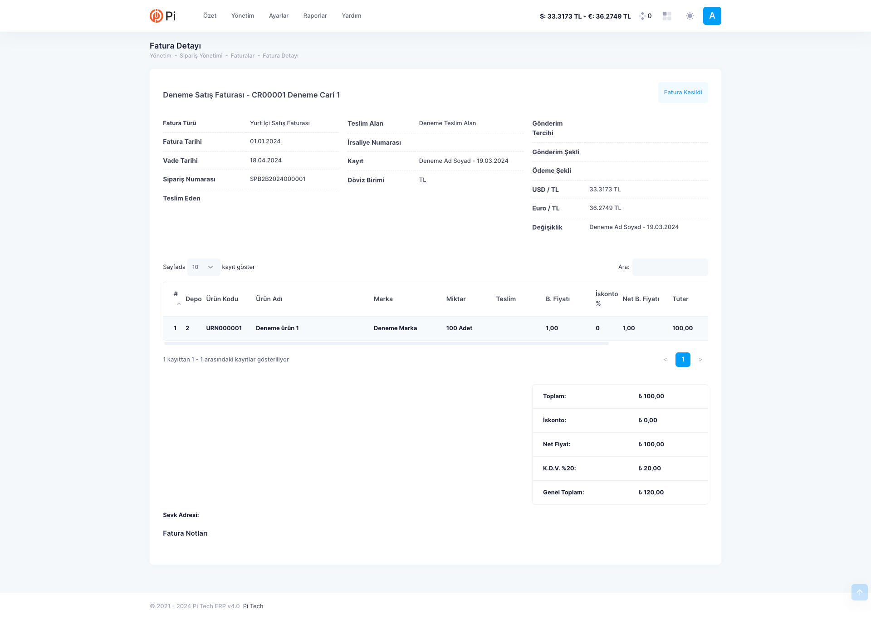
Task: Click the Pi logo icon
Action: pyautogui.click(x=157, y=16)
